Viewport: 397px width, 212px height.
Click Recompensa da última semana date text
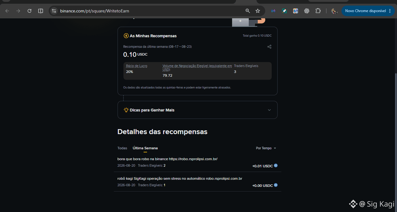coord(157,47)
